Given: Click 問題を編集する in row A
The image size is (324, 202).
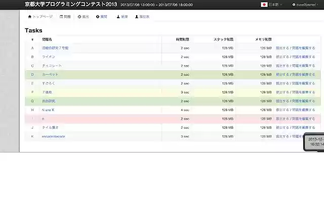Looking at the screenshot, I should 304,48.
